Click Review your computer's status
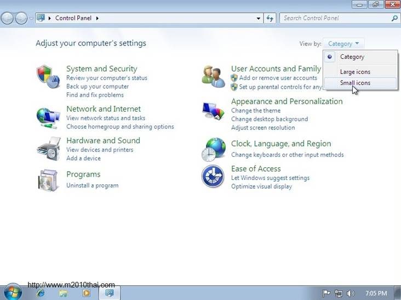 (x=107, y=78)
